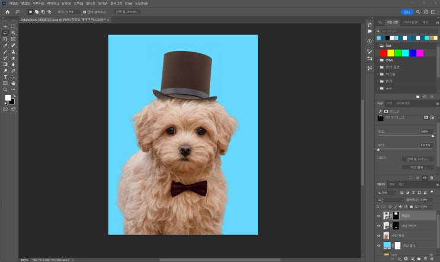Select the Crop tool
The width and height of the screenshot is (440, 262).
click(5, 39)
